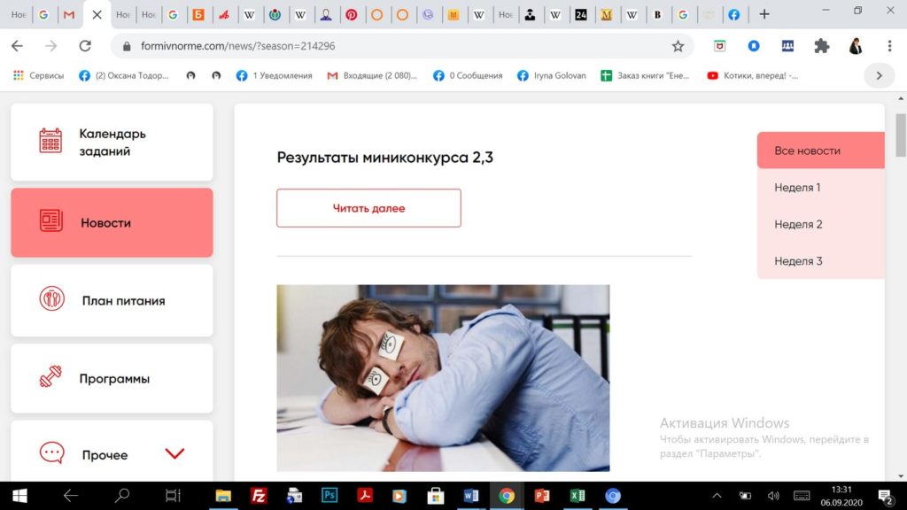The width and height of the screenshot is (907, 510).
Task: Select the dumbbell icon for Программы
Action: (51, 377)
